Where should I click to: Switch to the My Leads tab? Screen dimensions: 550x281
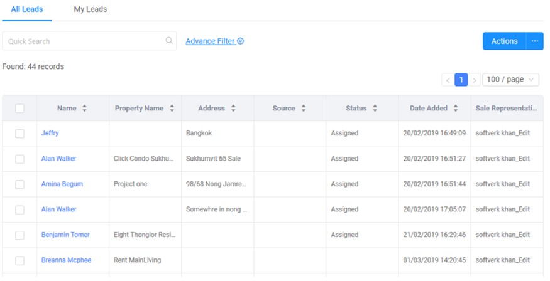(90, 9)
